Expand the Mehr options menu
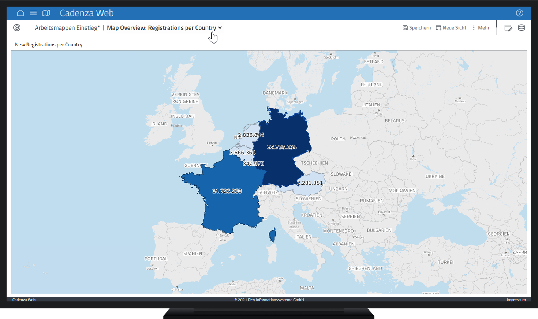The image size is (538, 319). coord(481,28)
